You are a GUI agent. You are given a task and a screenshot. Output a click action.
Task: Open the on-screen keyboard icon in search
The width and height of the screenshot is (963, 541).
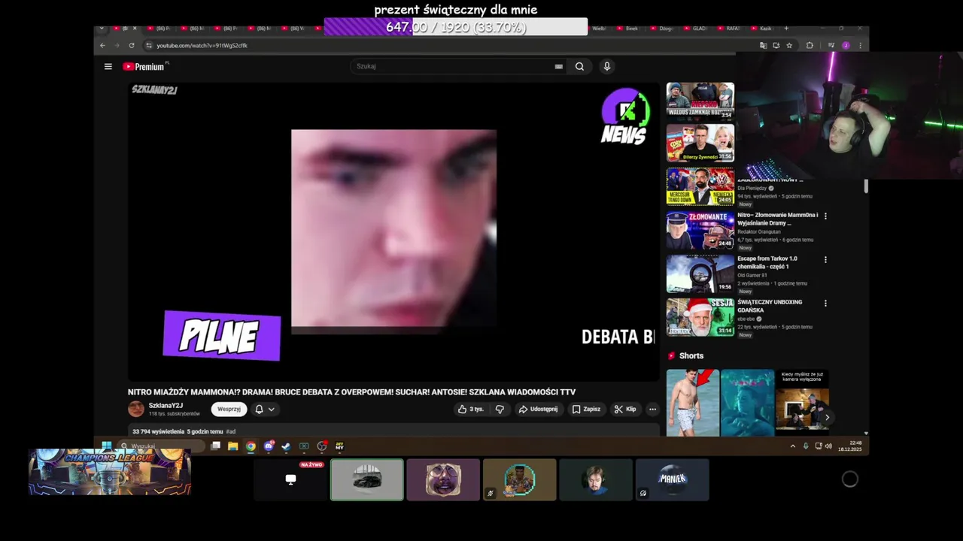(558, 66)
